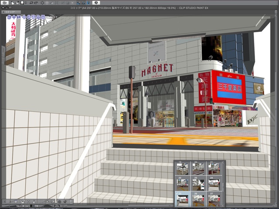The width and height of the screenshot is (279, 209).
Task: Select camera preset thumbnail 20
Action: tap(198, 169)
